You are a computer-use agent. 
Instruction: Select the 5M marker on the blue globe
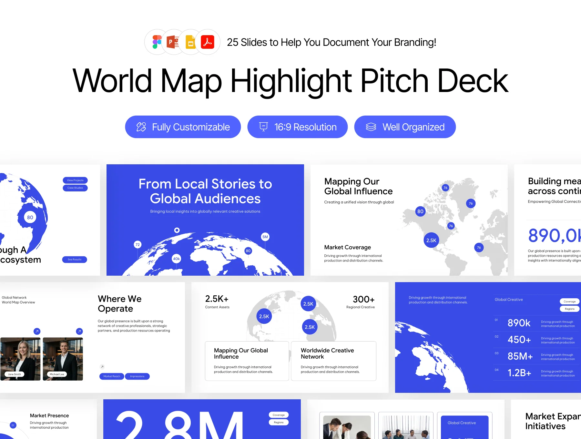point(265,237)
